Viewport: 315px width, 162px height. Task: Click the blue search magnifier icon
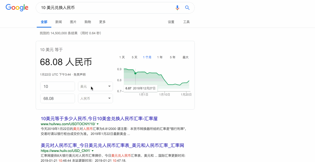pyautogui.click(x=187, y=8)
